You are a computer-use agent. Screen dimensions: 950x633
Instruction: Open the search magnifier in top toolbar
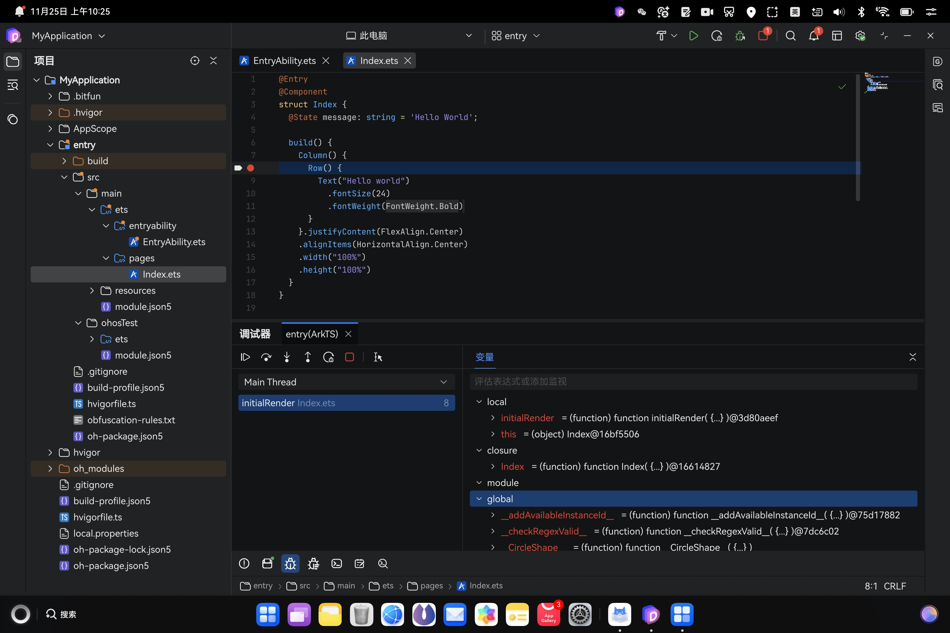click(790, 36)
